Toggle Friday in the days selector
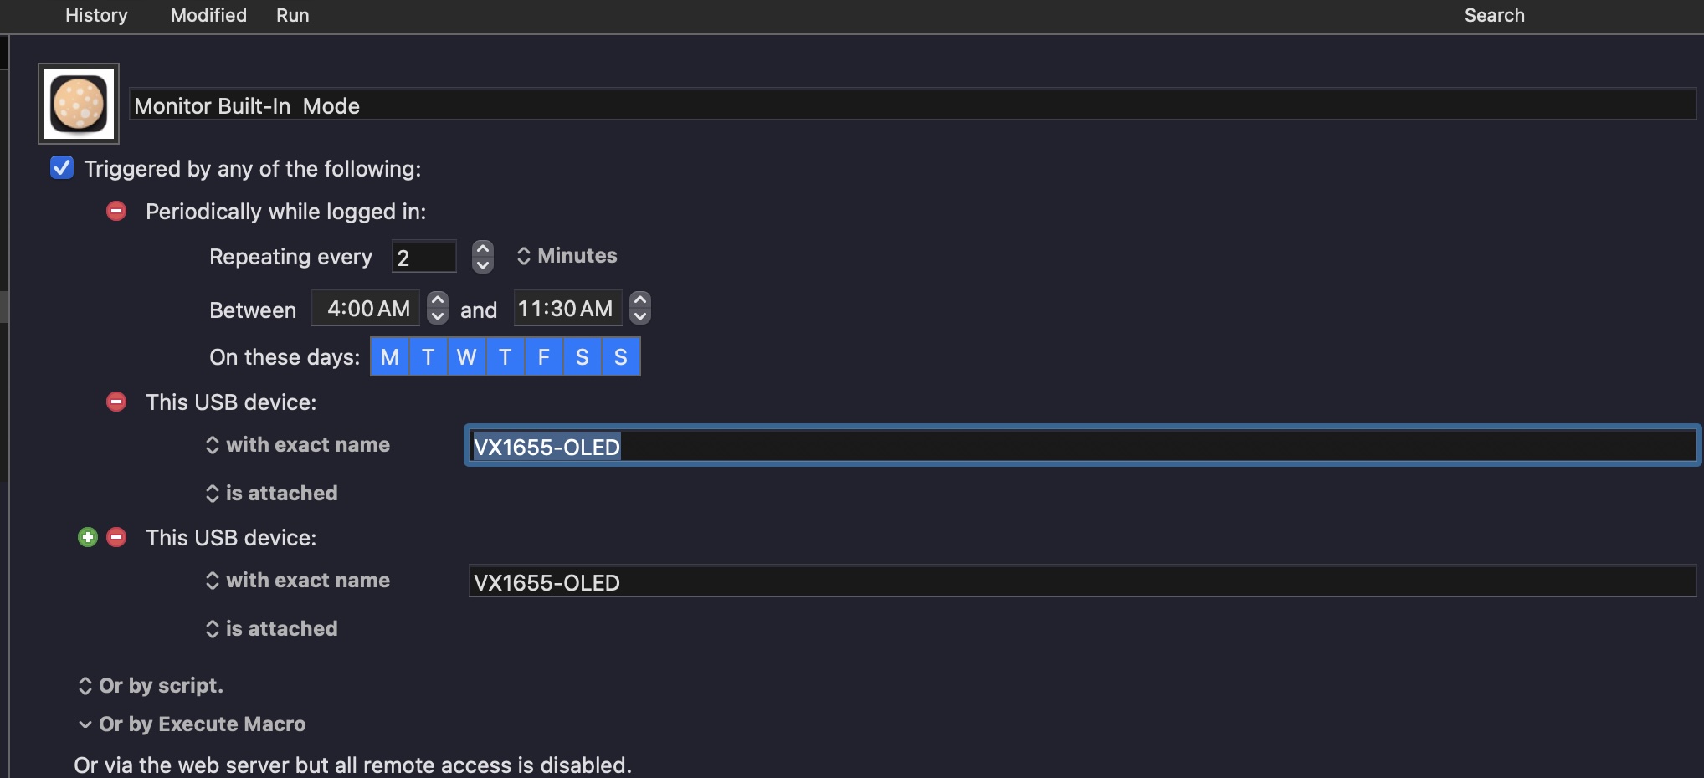Screen dimensions: 1704x778 543,357
